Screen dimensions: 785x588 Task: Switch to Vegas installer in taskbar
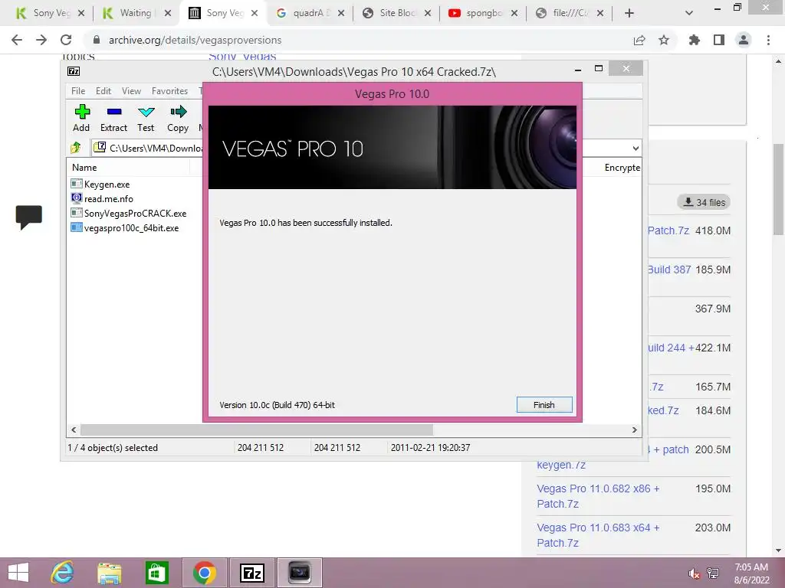[300, 573]
